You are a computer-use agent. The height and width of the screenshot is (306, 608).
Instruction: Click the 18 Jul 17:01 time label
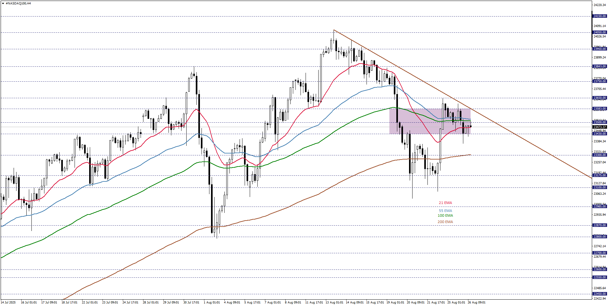point(69,303)
